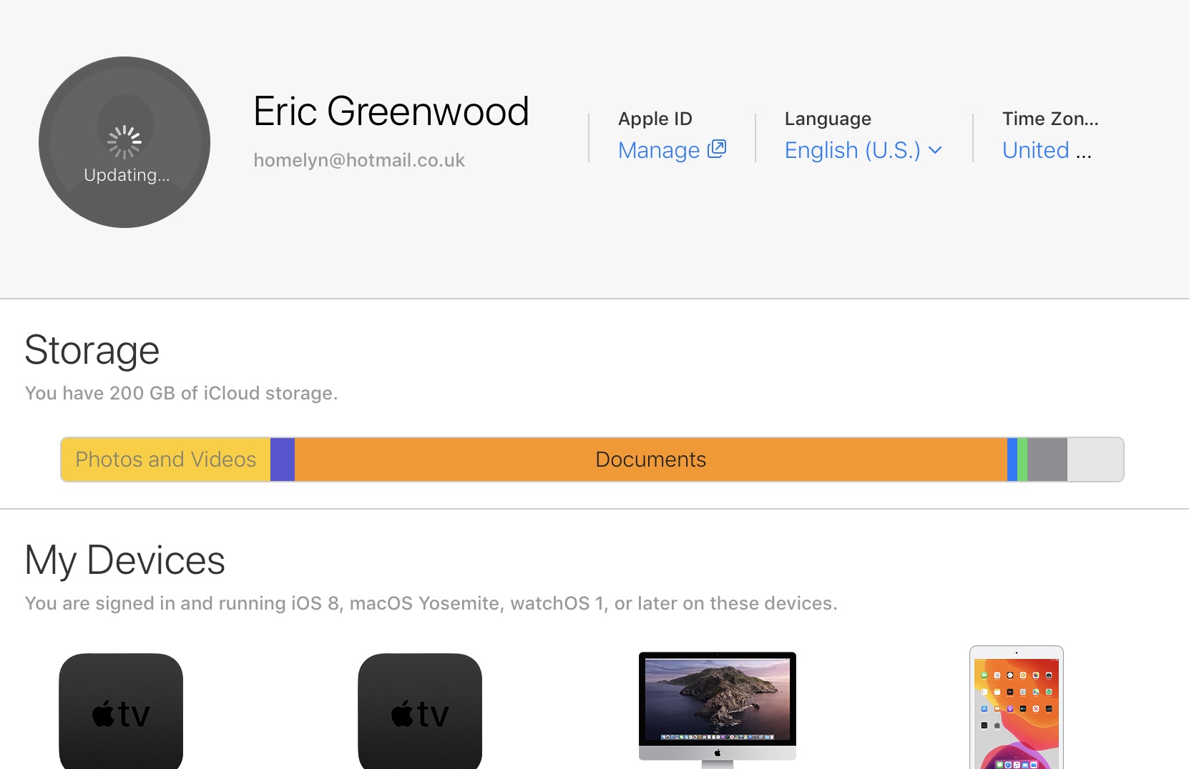Open the English (U.S.) language dropdown
This screenshot has width=1189, height=769.
(x=852, y=150)
